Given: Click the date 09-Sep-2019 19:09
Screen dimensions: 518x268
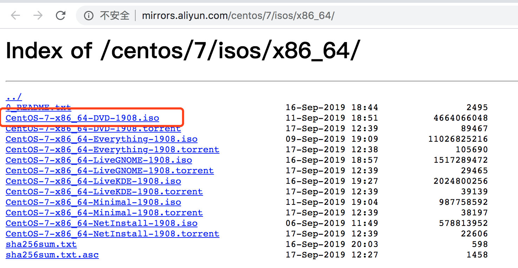Looking at the screenshot, I should (332, 139).
